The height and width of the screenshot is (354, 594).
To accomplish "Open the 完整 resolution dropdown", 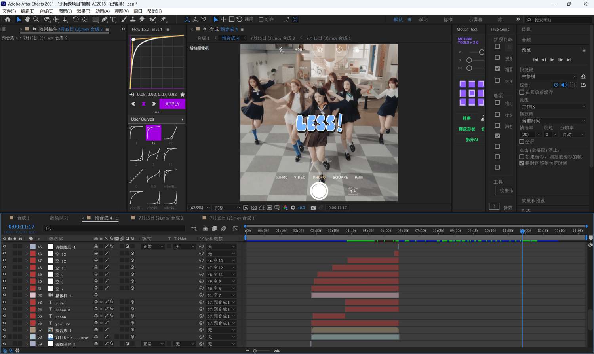I will [x=227, y=208].
